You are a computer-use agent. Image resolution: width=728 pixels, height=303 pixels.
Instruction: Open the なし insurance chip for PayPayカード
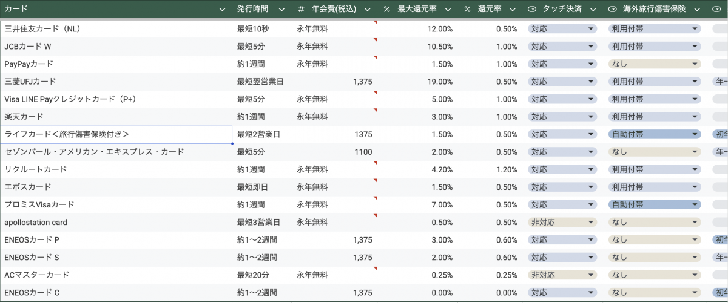[655, 64]
